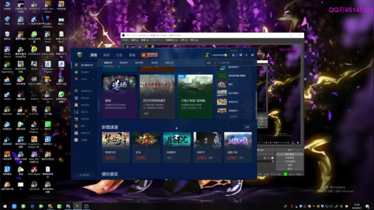Viewport: 374px width, 210px height.
Task: Open Wallpaper Engine desktop shortcut
Action: click(x=48, y=67)
